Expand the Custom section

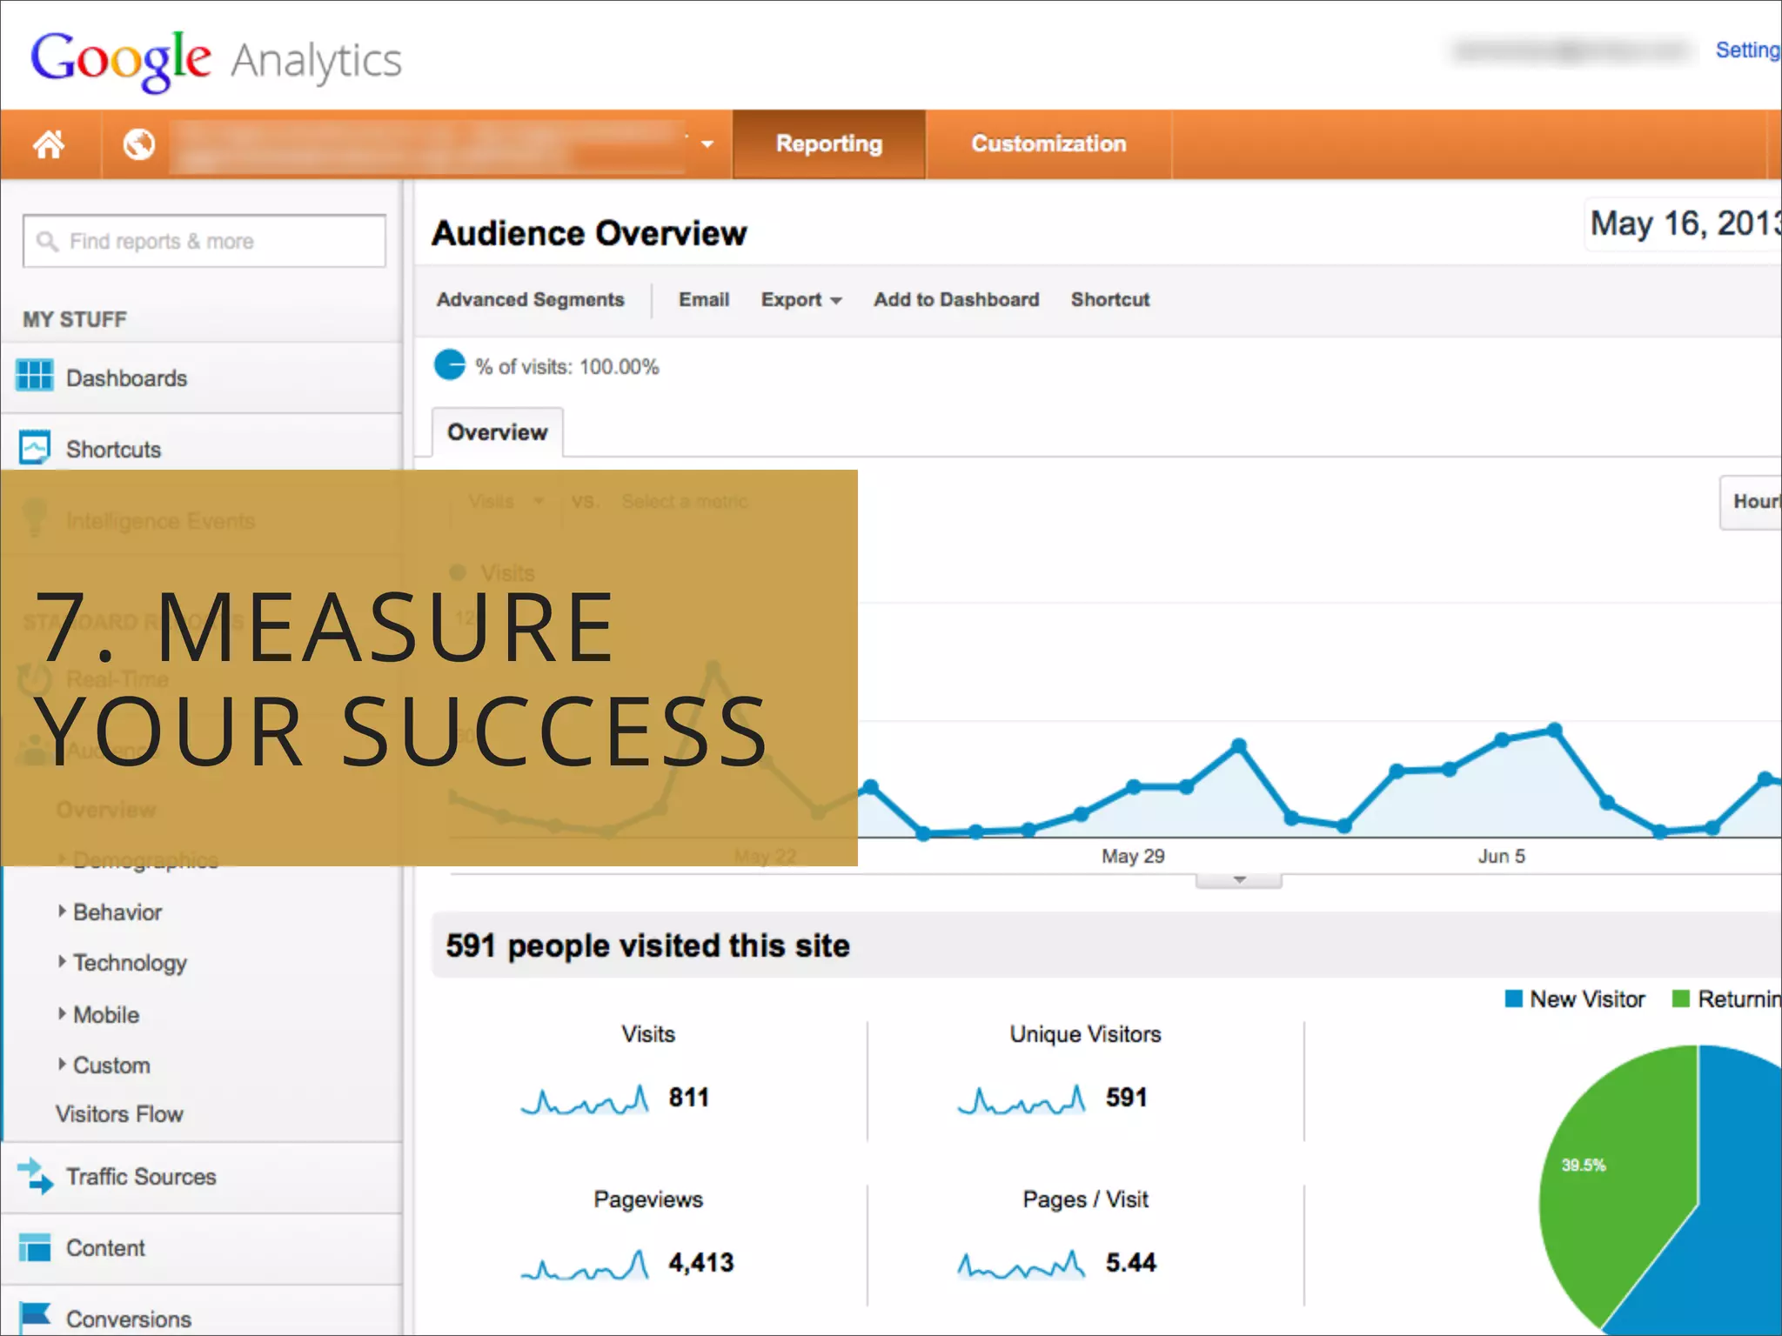pyautogui.click(x=111, y=1065)
